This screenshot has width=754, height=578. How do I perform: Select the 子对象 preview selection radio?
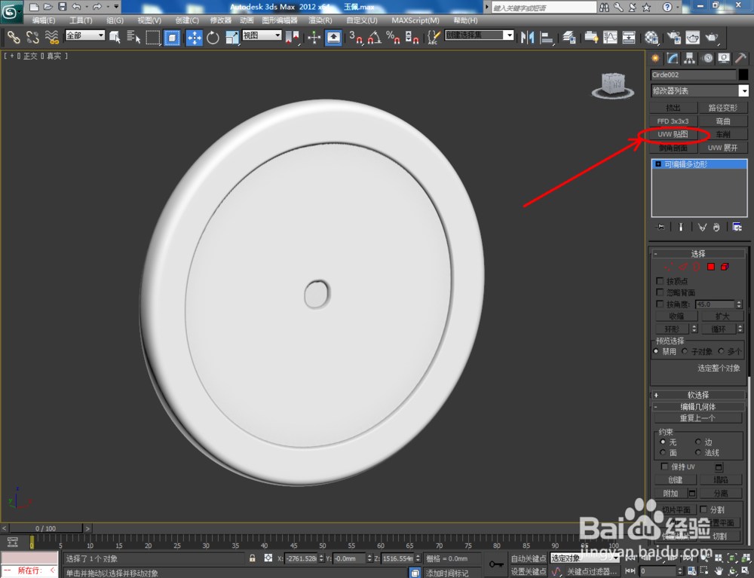pyautogui.click(x=685, y=351)
